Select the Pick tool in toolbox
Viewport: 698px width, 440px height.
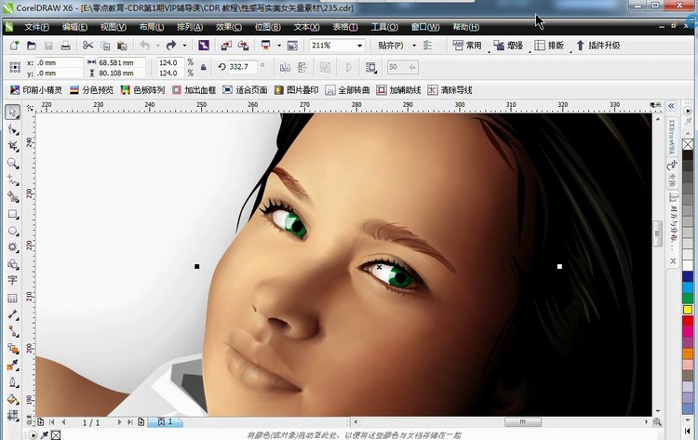[12, 112]
